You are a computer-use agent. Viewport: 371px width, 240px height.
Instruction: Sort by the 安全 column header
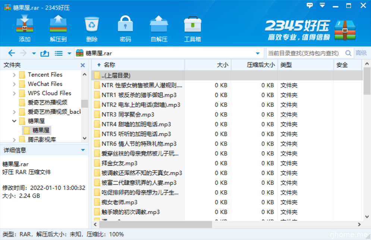(348, 65)
